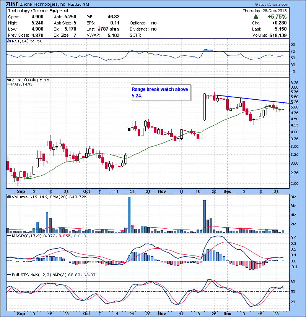Click the Dividends: no field
Image resolution: width=306 pixels, height=317 pixels.
click(143, 29)
